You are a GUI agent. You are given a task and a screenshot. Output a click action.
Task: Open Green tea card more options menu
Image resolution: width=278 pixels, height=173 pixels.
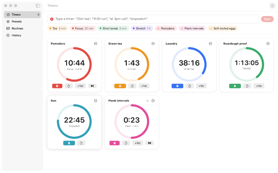153,44
